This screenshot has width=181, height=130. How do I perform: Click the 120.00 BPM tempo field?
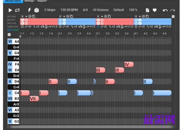[x=69, y=10]
